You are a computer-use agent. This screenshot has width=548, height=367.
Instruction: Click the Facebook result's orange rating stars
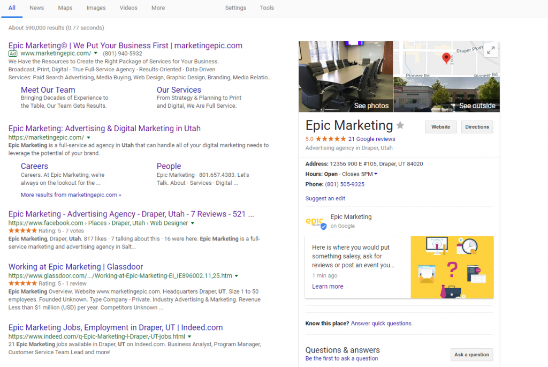coord(22,230)
